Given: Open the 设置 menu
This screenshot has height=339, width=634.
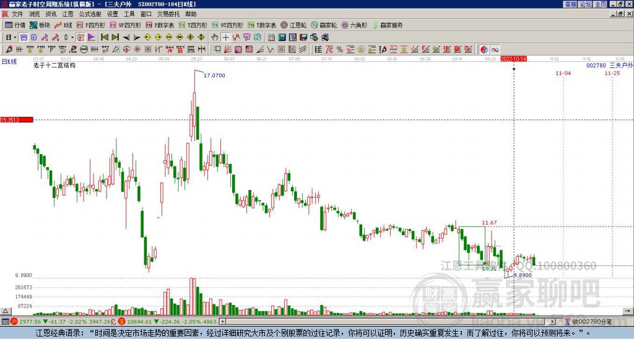Looking at the screenshot, I should pyautogui.click(x=113, y=14).
